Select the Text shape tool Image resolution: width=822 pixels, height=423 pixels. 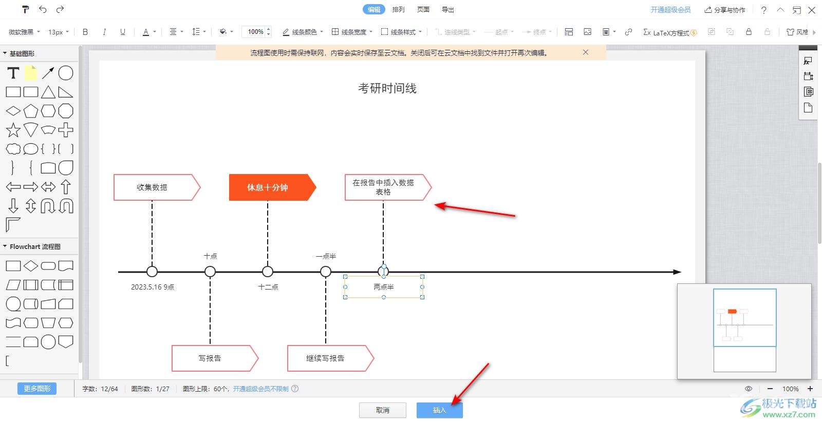13,73
